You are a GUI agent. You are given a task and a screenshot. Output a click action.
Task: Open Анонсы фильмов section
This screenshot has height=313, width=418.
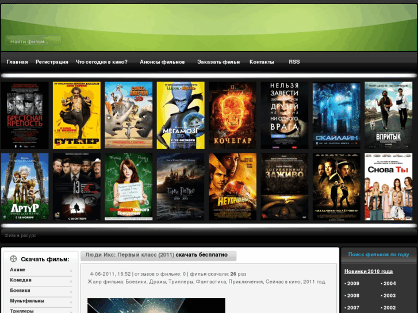click(162, 62)
